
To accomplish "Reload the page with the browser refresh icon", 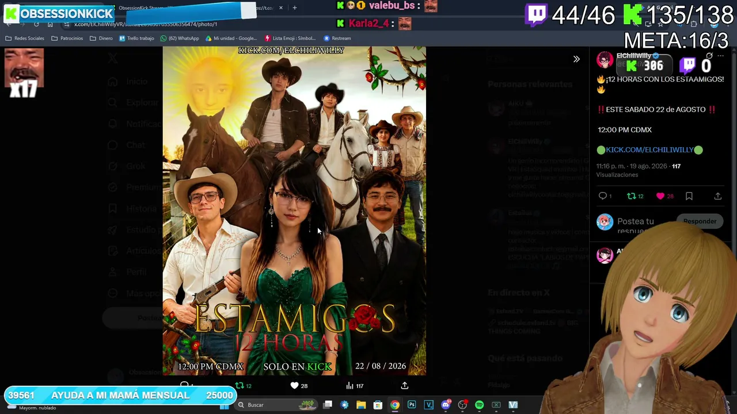I will coord(36,24).
